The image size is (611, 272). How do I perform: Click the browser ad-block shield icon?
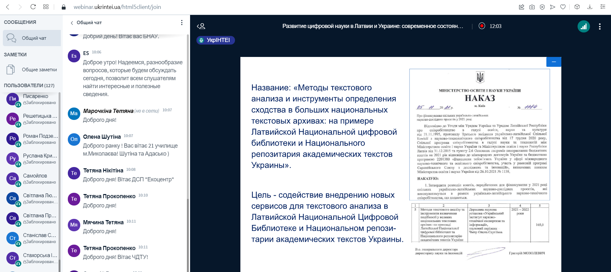(x=542, y=7)
